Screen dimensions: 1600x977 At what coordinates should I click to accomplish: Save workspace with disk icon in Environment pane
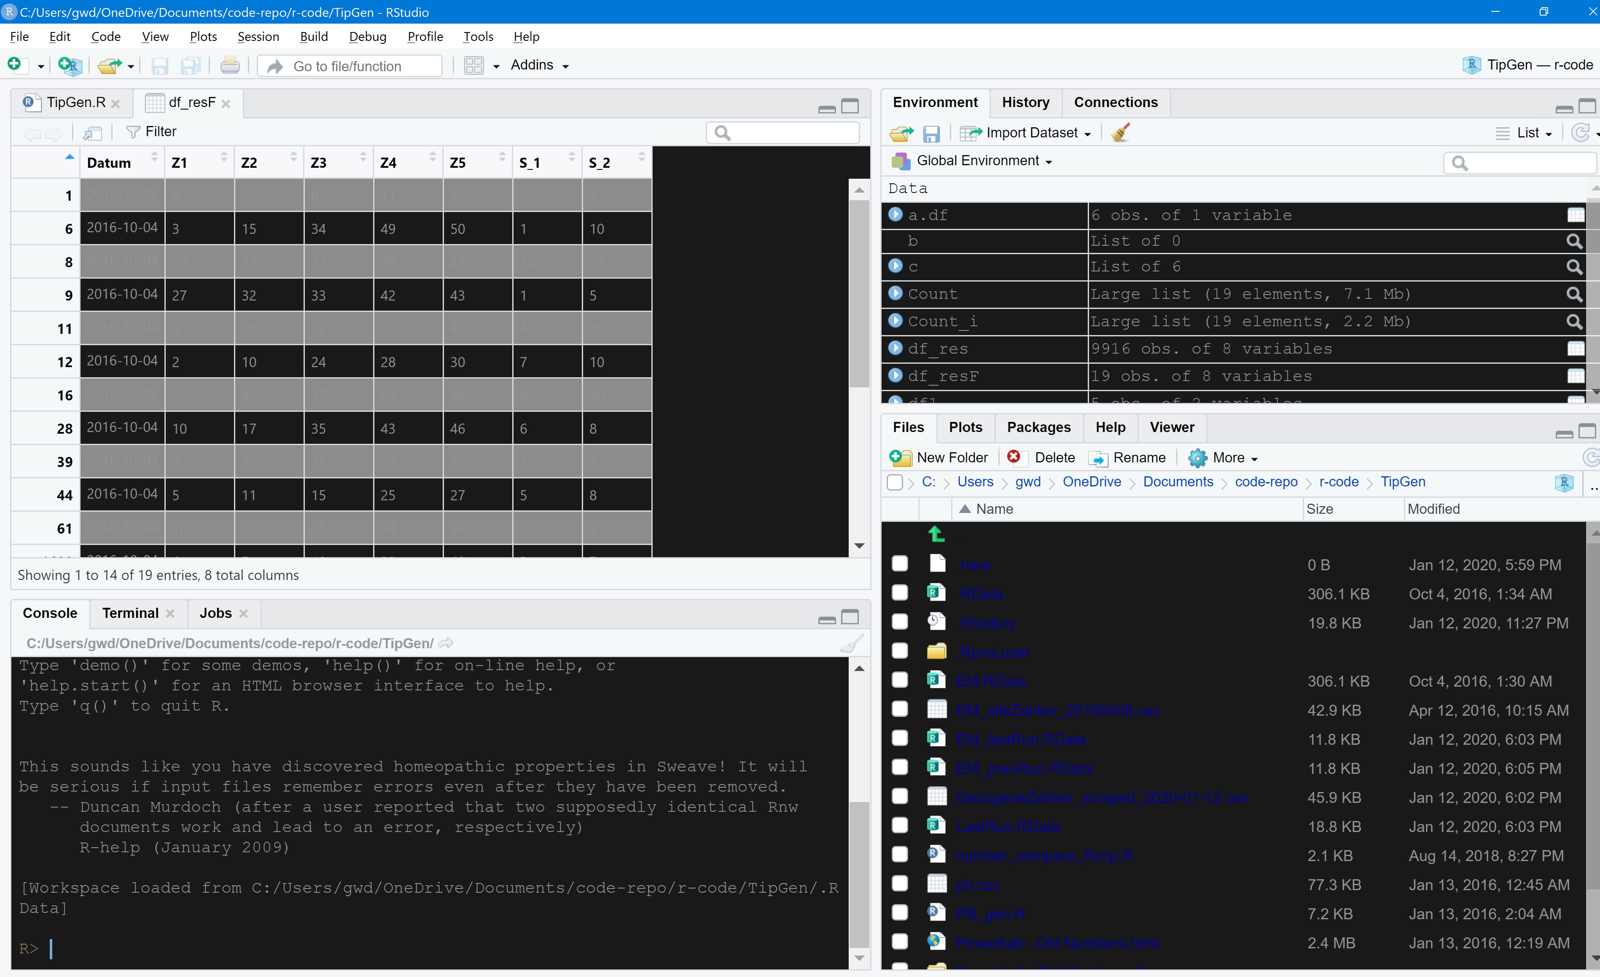coord(932,132)
